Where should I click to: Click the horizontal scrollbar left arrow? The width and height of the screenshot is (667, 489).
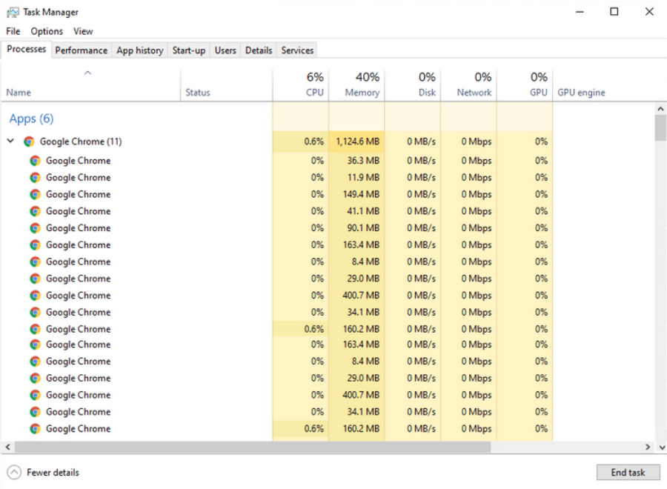point(7,447)
